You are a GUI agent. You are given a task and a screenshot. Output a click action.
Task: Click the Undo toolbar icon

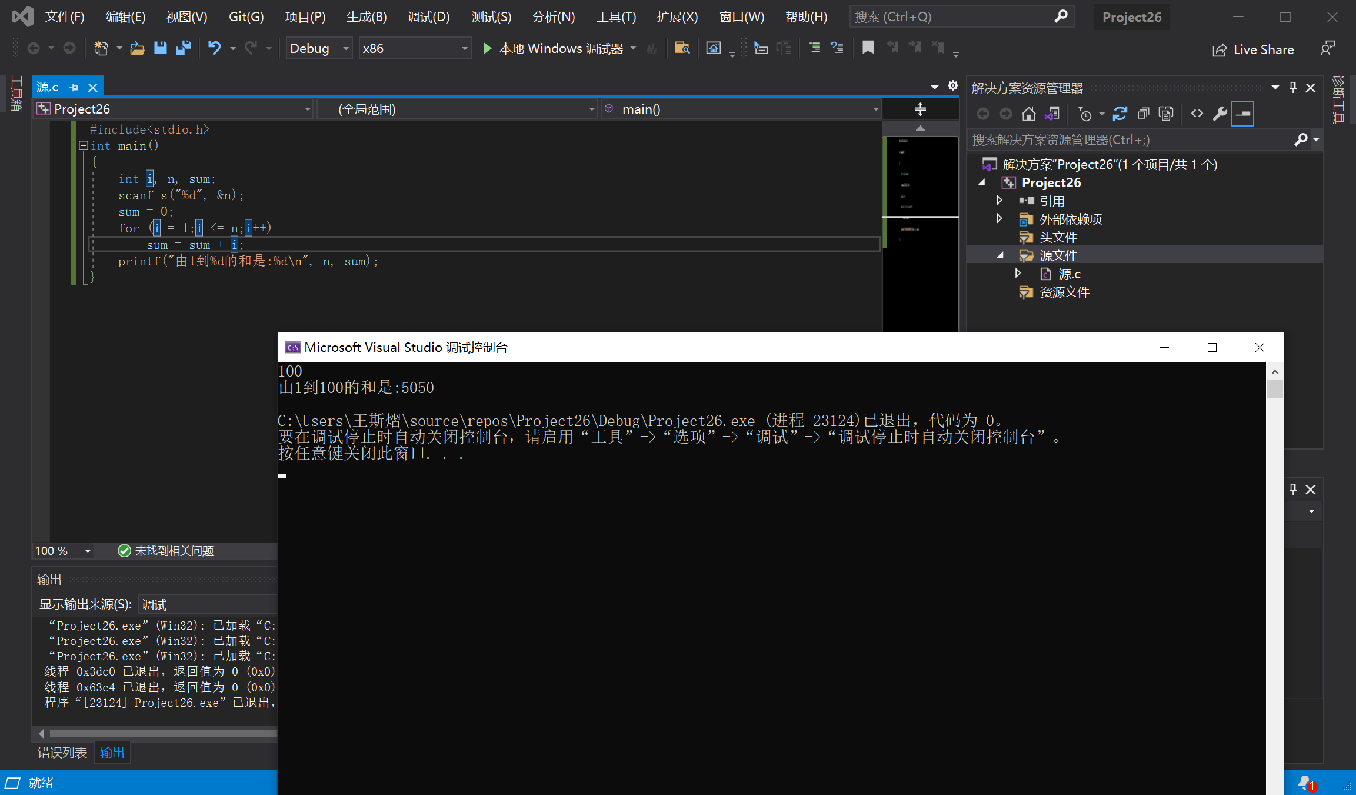214,48
